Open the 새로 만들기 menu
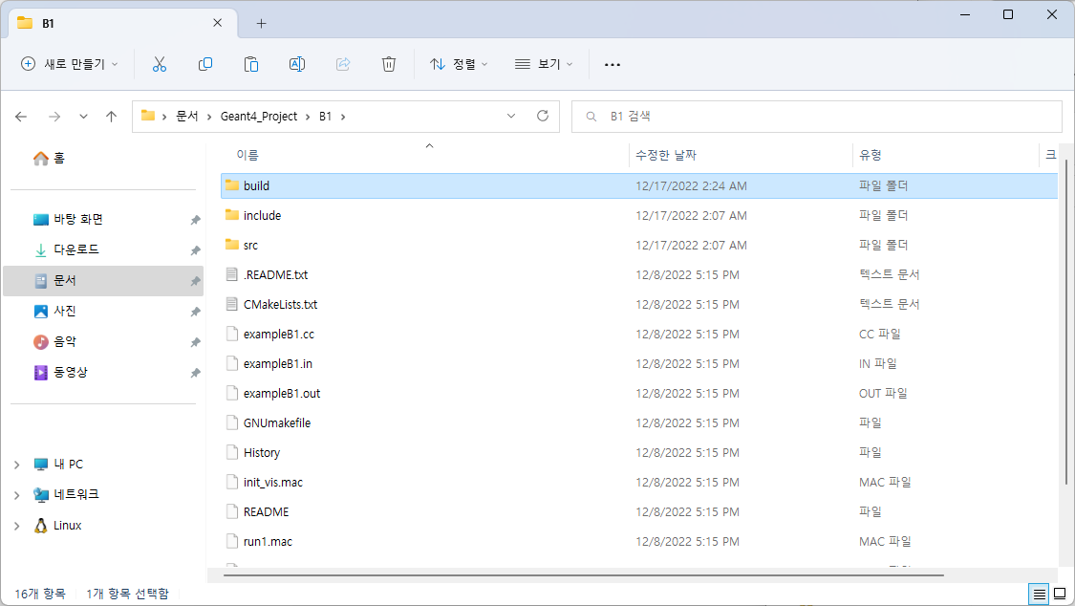 coord(70,64)
